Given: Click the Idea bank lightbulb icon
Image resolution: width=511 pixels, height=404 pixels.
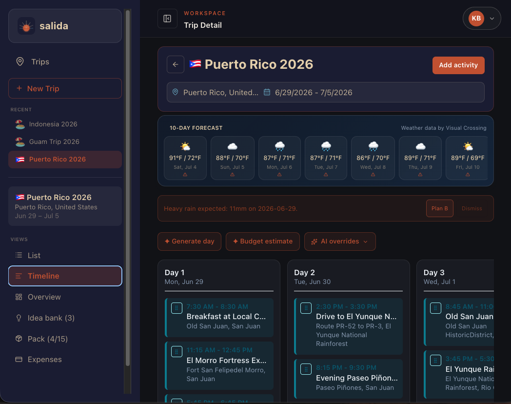Looking at the screenshot, I should click(19, 318).
